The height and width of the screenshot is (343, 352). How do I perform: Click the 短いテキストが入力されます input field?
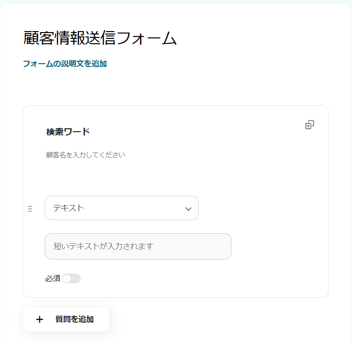(x=138, y=246)
